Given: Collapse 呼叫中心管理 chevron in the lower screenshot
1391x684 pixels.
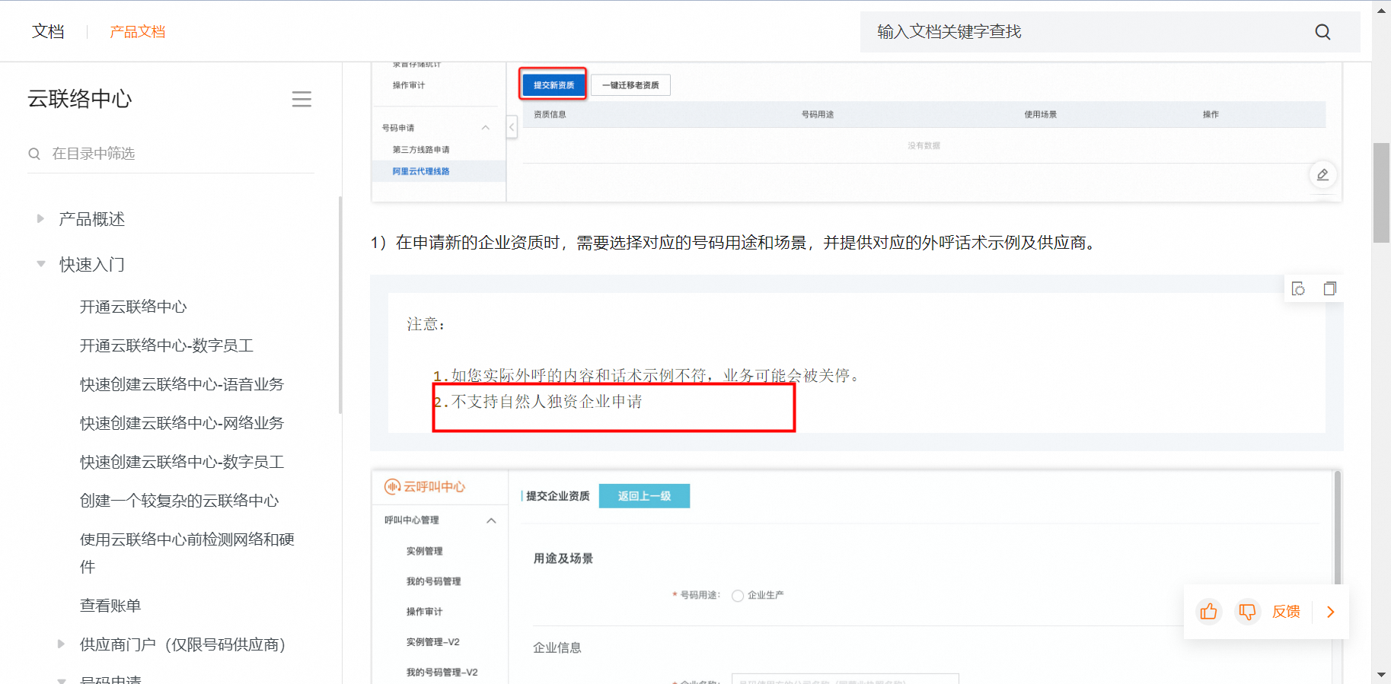Looking at the screenshot, I should (491, 520).
